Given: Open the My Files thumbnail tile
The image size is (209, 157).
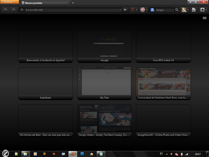Looking at the screenshot, I should coord(104,83).
